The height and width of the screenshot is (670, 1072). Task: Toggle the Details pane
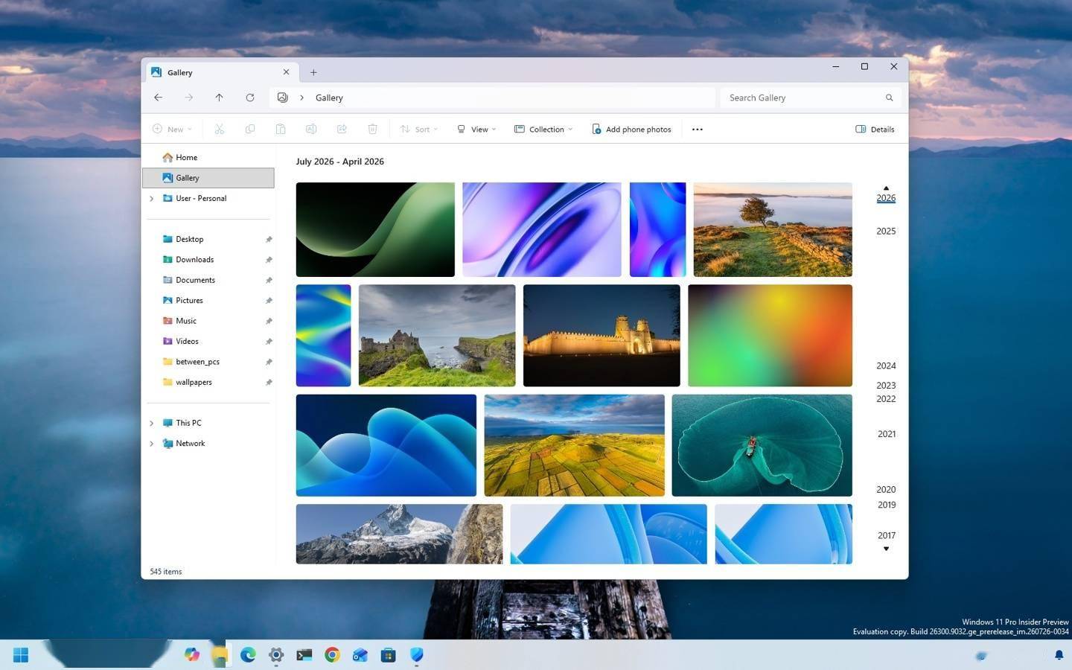pos(875,129)
